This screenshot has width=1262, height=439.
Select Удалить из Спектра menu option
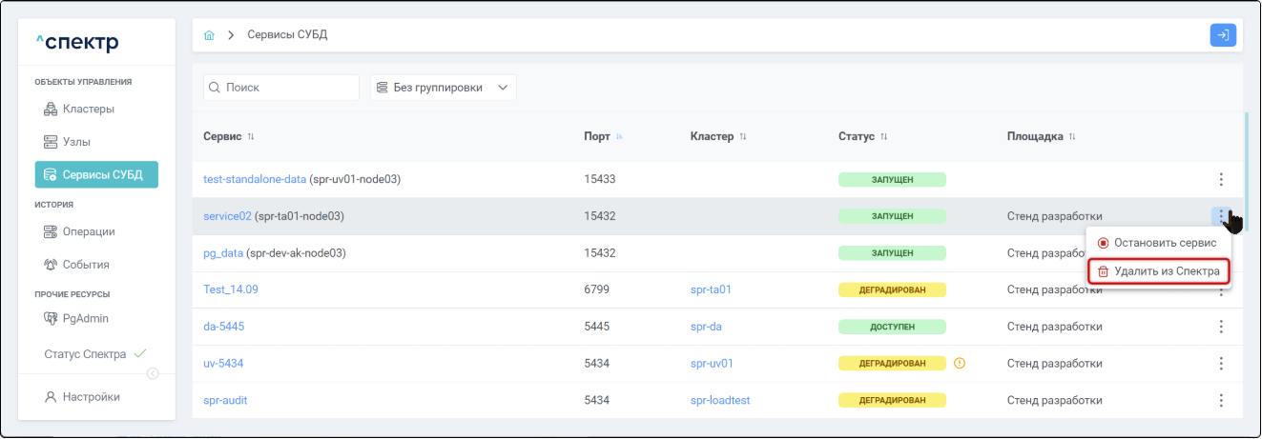click(1158, 271)
